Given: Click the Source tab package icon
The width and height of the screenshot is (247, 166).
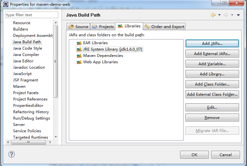Looking at the screenshot, I should [71, 27].
